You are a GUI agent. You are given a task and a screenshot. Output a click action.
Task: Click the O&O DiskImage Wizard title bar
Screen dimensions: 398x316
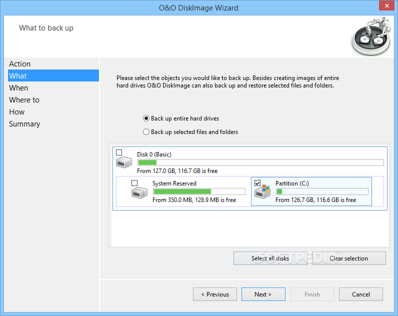tap(198, 8)
